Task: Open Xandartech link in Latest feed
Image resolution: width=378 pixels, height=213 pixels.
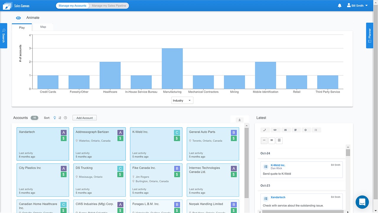Action: click(x=278, y=197)
